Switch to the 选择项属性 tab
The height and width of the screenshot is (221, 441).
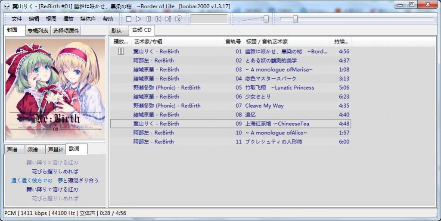click(66, 31)
